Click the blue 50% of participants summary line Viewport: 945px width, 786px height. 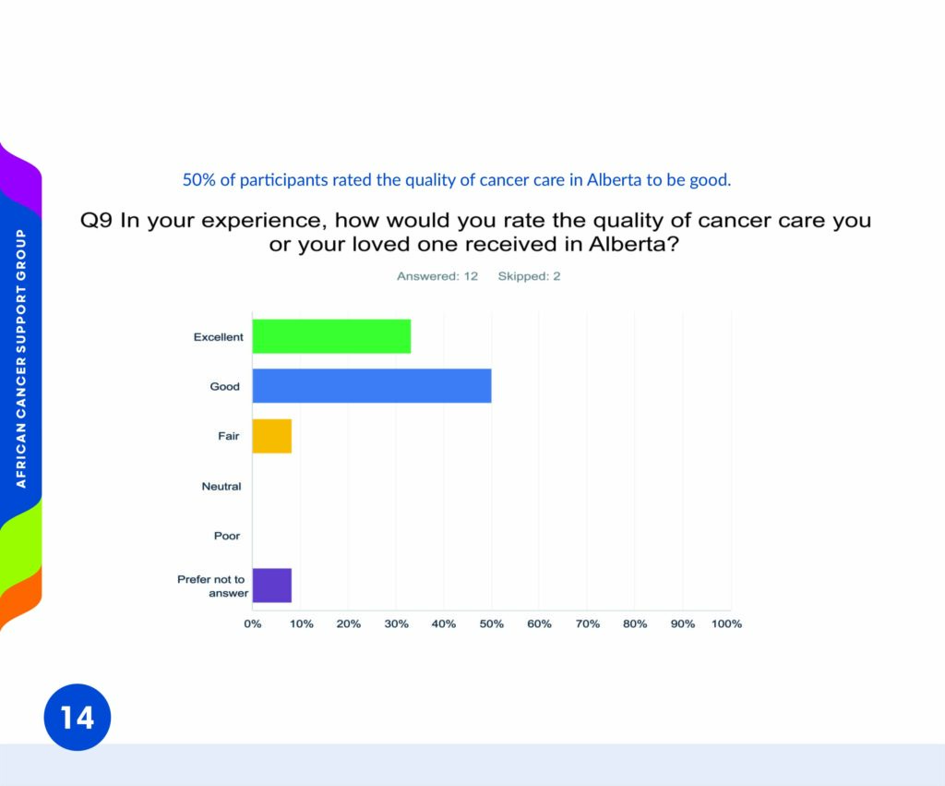click(x=457, y=180)
